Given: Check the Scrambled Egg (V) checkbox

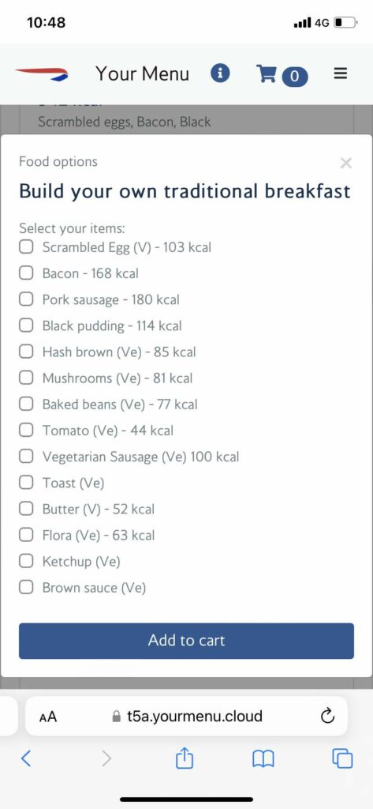Looking at the screenshot, I should [x=26, y=246].
